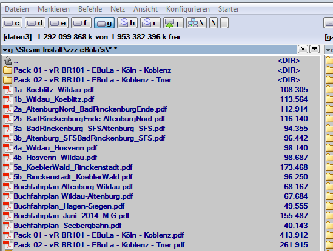This screenshot has height=251, width=333.
Task: Select file 3b_Altenburg_SFSBadRinckenburg_SFS.pdf
Action: (x=89, y=138)
